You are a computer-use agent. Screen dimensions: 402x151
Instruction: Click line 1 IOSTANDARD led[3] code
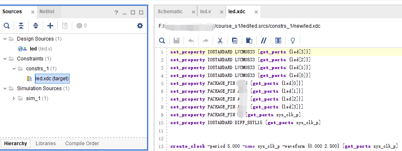point(240,52)
